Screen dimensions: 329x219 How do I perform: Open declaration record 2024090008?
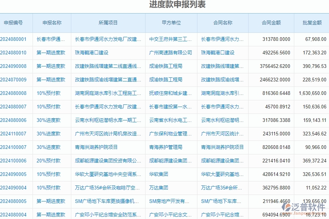point(16,66)
